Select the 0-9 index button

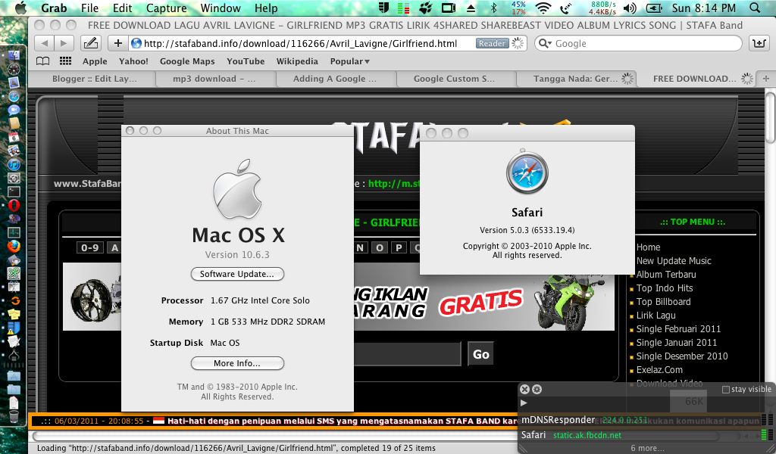[x=89, y=247]
